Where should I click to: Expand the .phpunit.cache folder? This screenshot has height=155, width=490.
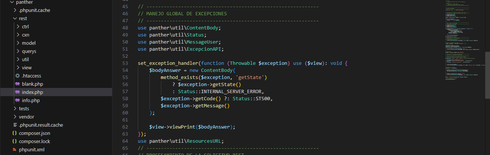[15, 10]
